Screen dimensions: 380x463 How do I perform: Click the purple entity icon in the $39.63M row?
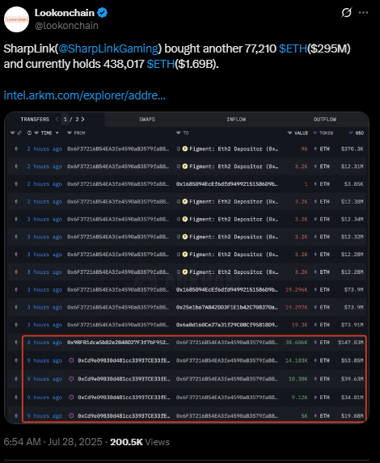[71, 379]
